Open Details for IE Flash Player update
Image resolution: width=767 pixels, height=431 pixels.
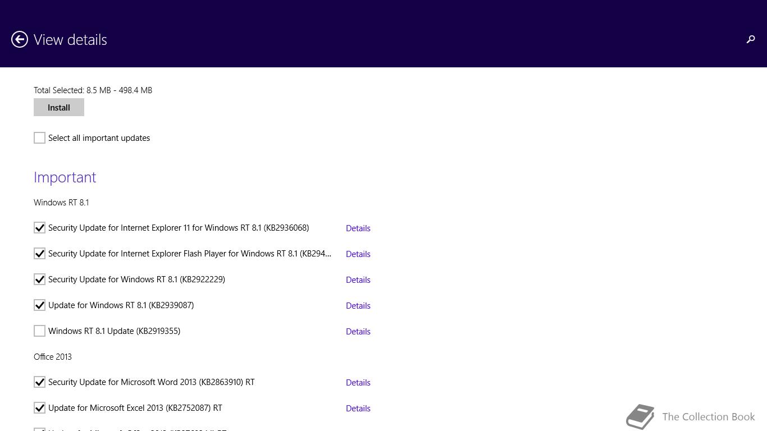click(358, 254)
